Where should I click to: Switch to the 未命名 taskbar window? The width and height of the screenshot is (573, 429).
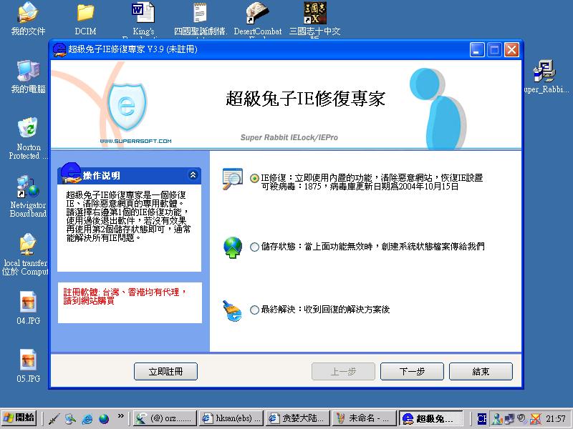click(365, 418)
